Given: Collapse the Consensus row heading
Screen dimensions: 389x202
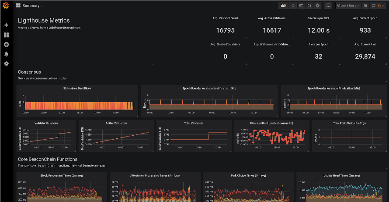Looking at the screenshot, I should coord(29,72).
